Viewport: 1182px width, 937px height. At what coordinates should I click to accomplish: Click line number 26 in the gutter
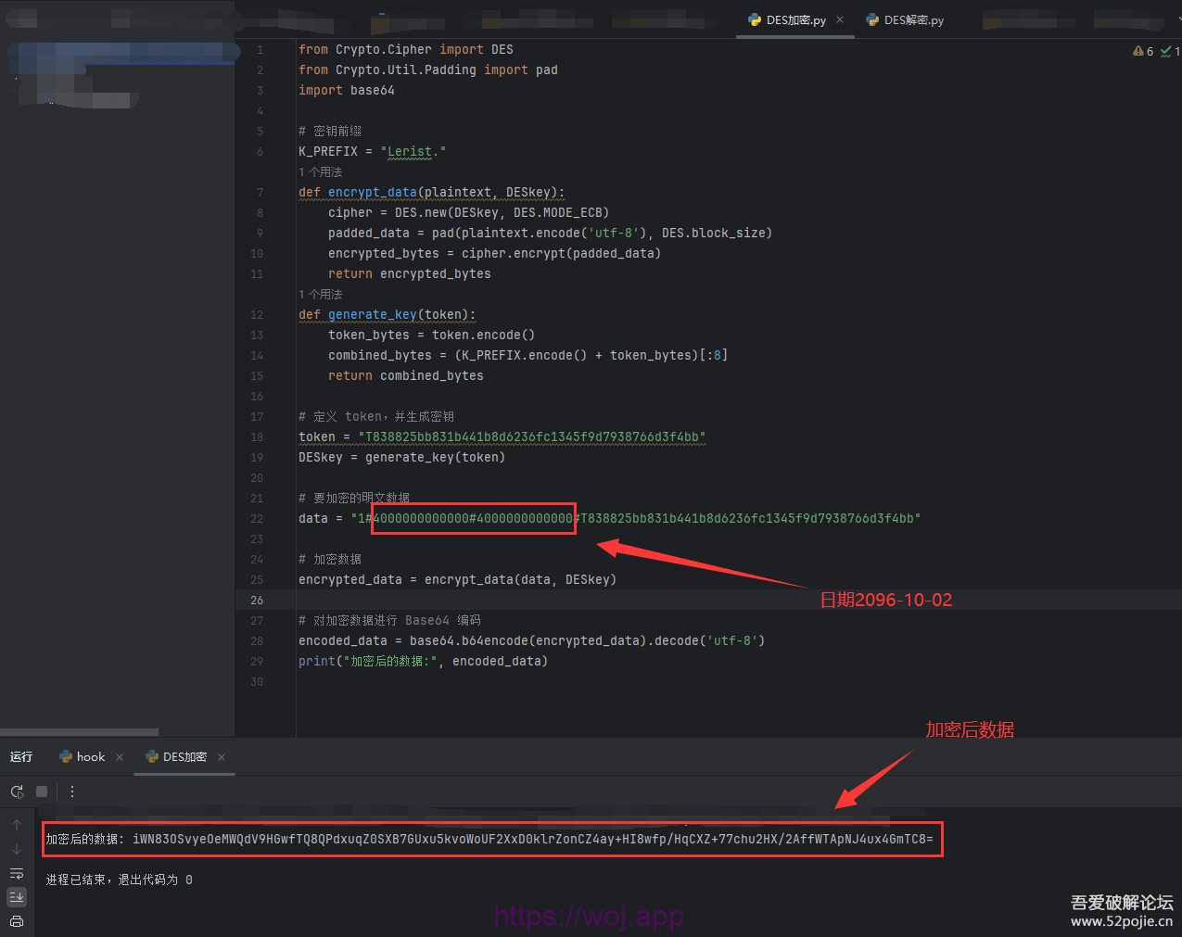pos(257,601)
